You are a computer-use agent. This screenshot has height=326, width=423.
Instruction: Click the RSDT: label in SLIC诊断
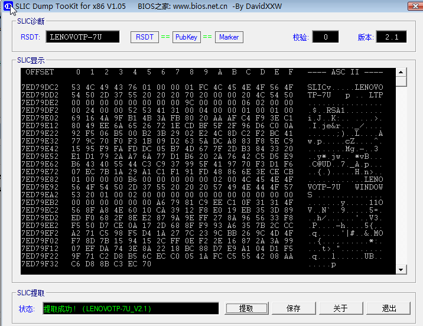[x=30, y=37]
